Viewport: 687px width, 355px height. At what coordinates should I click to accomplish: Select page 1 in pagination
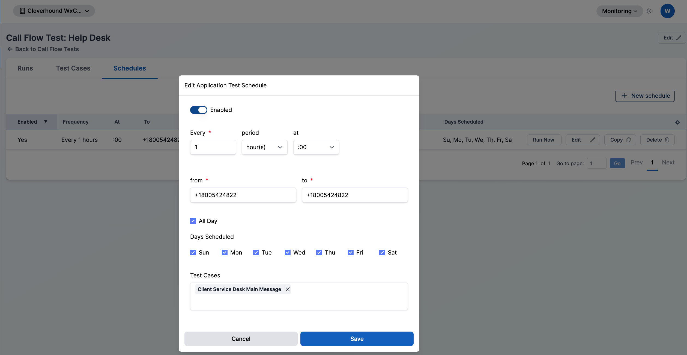652,163
